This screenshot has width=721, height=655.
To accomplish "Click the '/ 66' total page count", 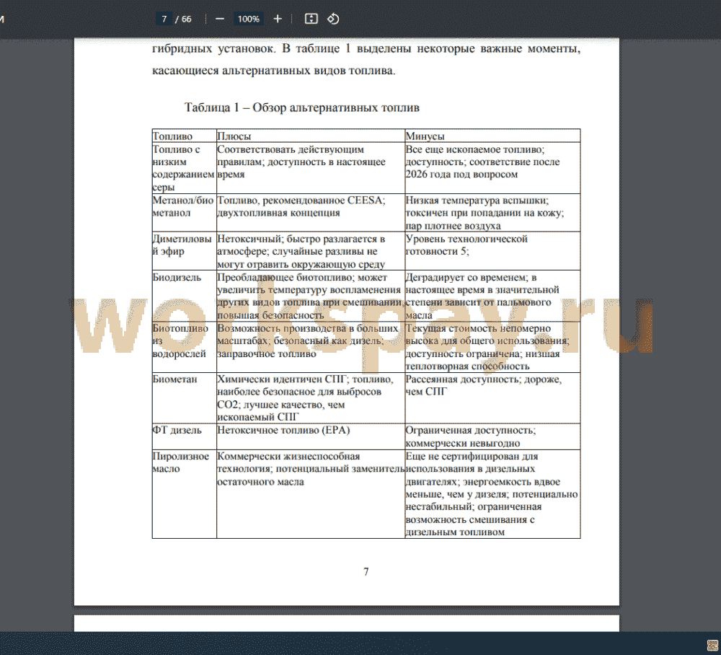I will pos(183,19).
